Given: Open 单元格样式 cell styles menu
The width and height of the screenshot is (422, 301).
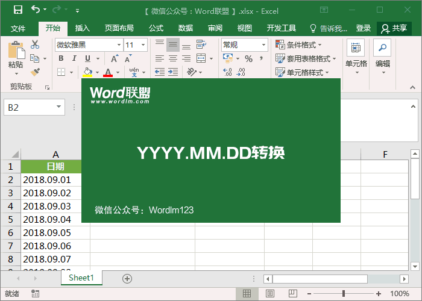Looking at the screenshot, I should 302,72.
